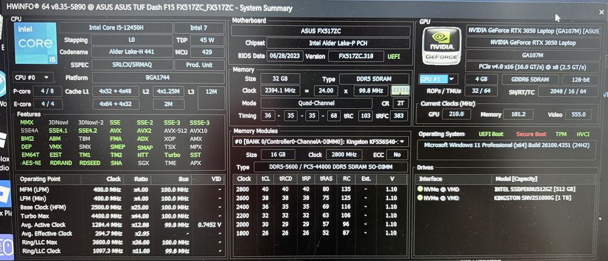Click the Quad-Channel mode field

point(317,103)
